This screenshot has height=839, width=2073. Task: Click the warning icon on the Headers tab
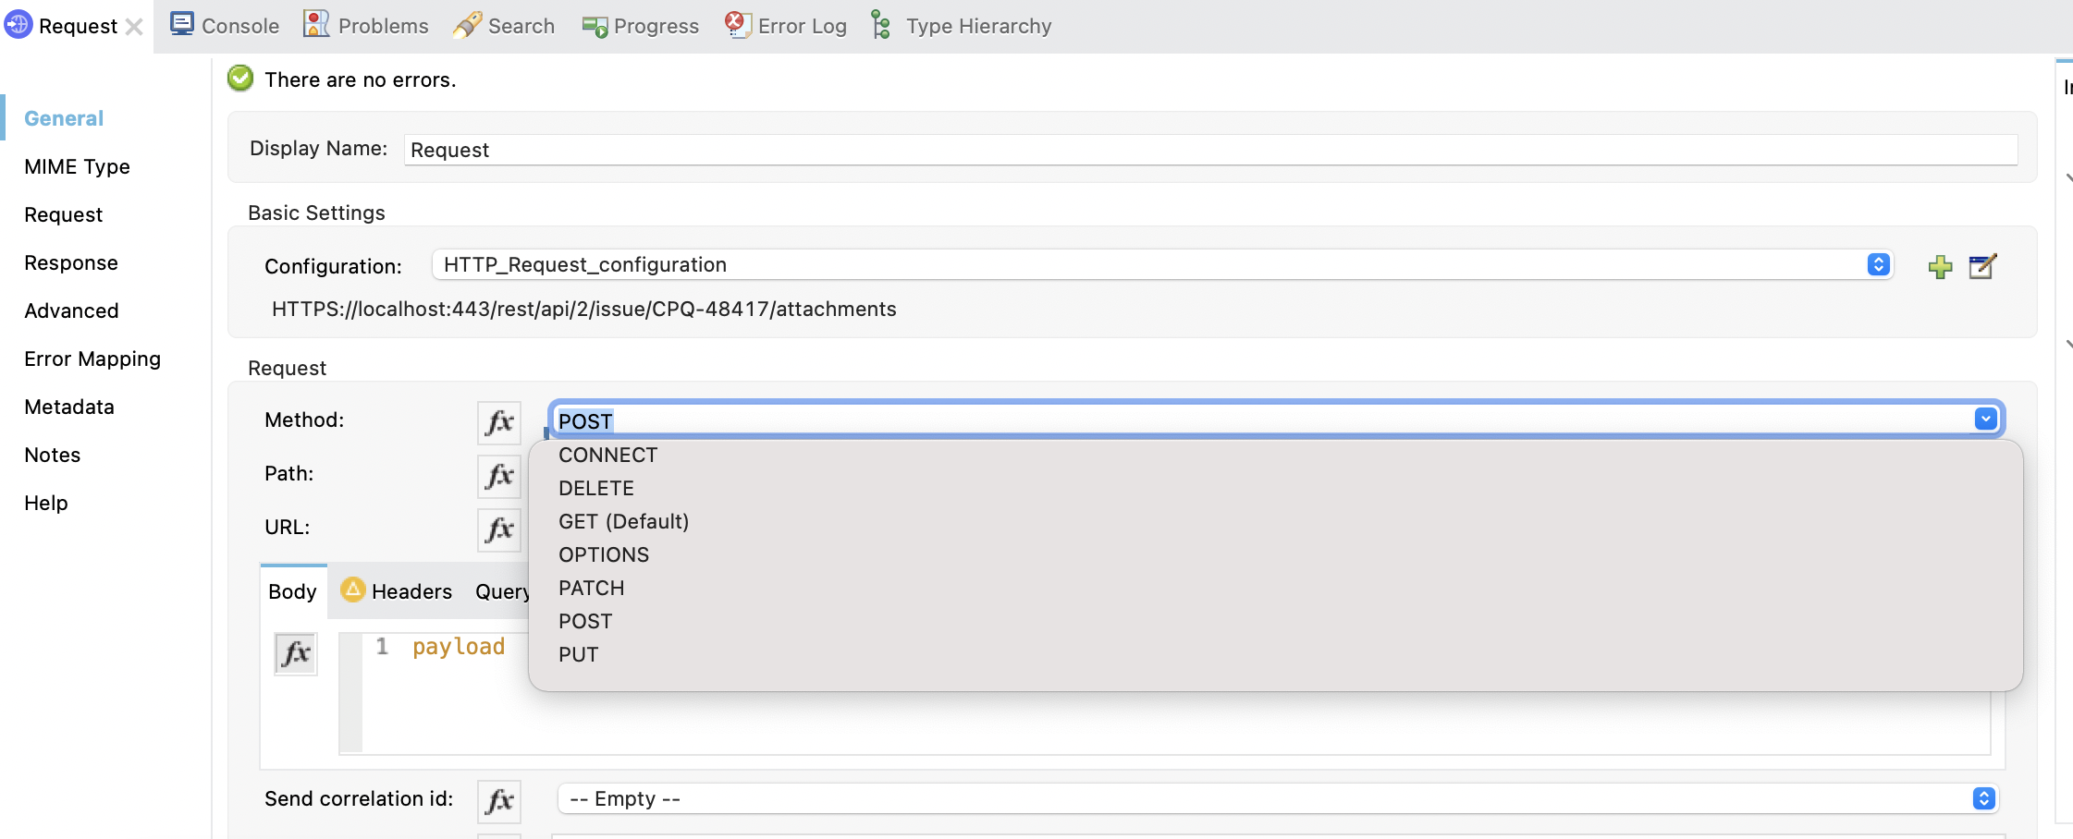point(352,590)
